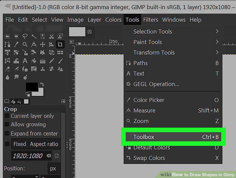Enable Expand from center checkbox
This screenshot has width=236, height=178.
pos(7,133)
